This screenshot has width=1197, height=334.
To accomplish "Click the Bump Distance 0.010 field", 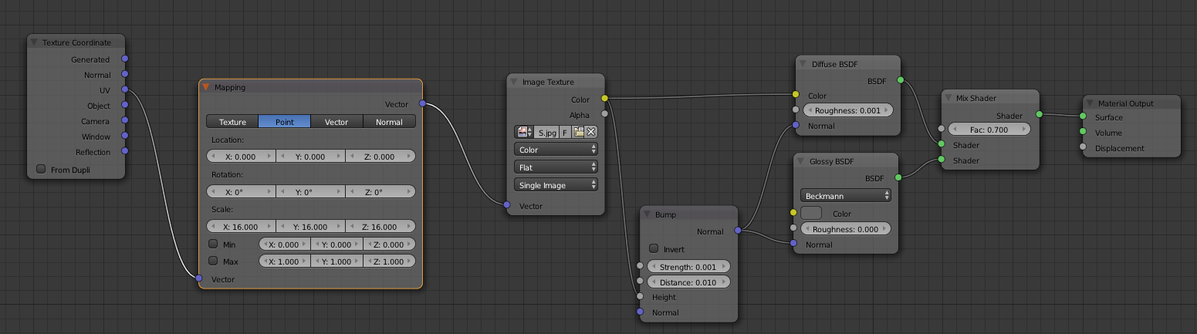I will [688, 282].
